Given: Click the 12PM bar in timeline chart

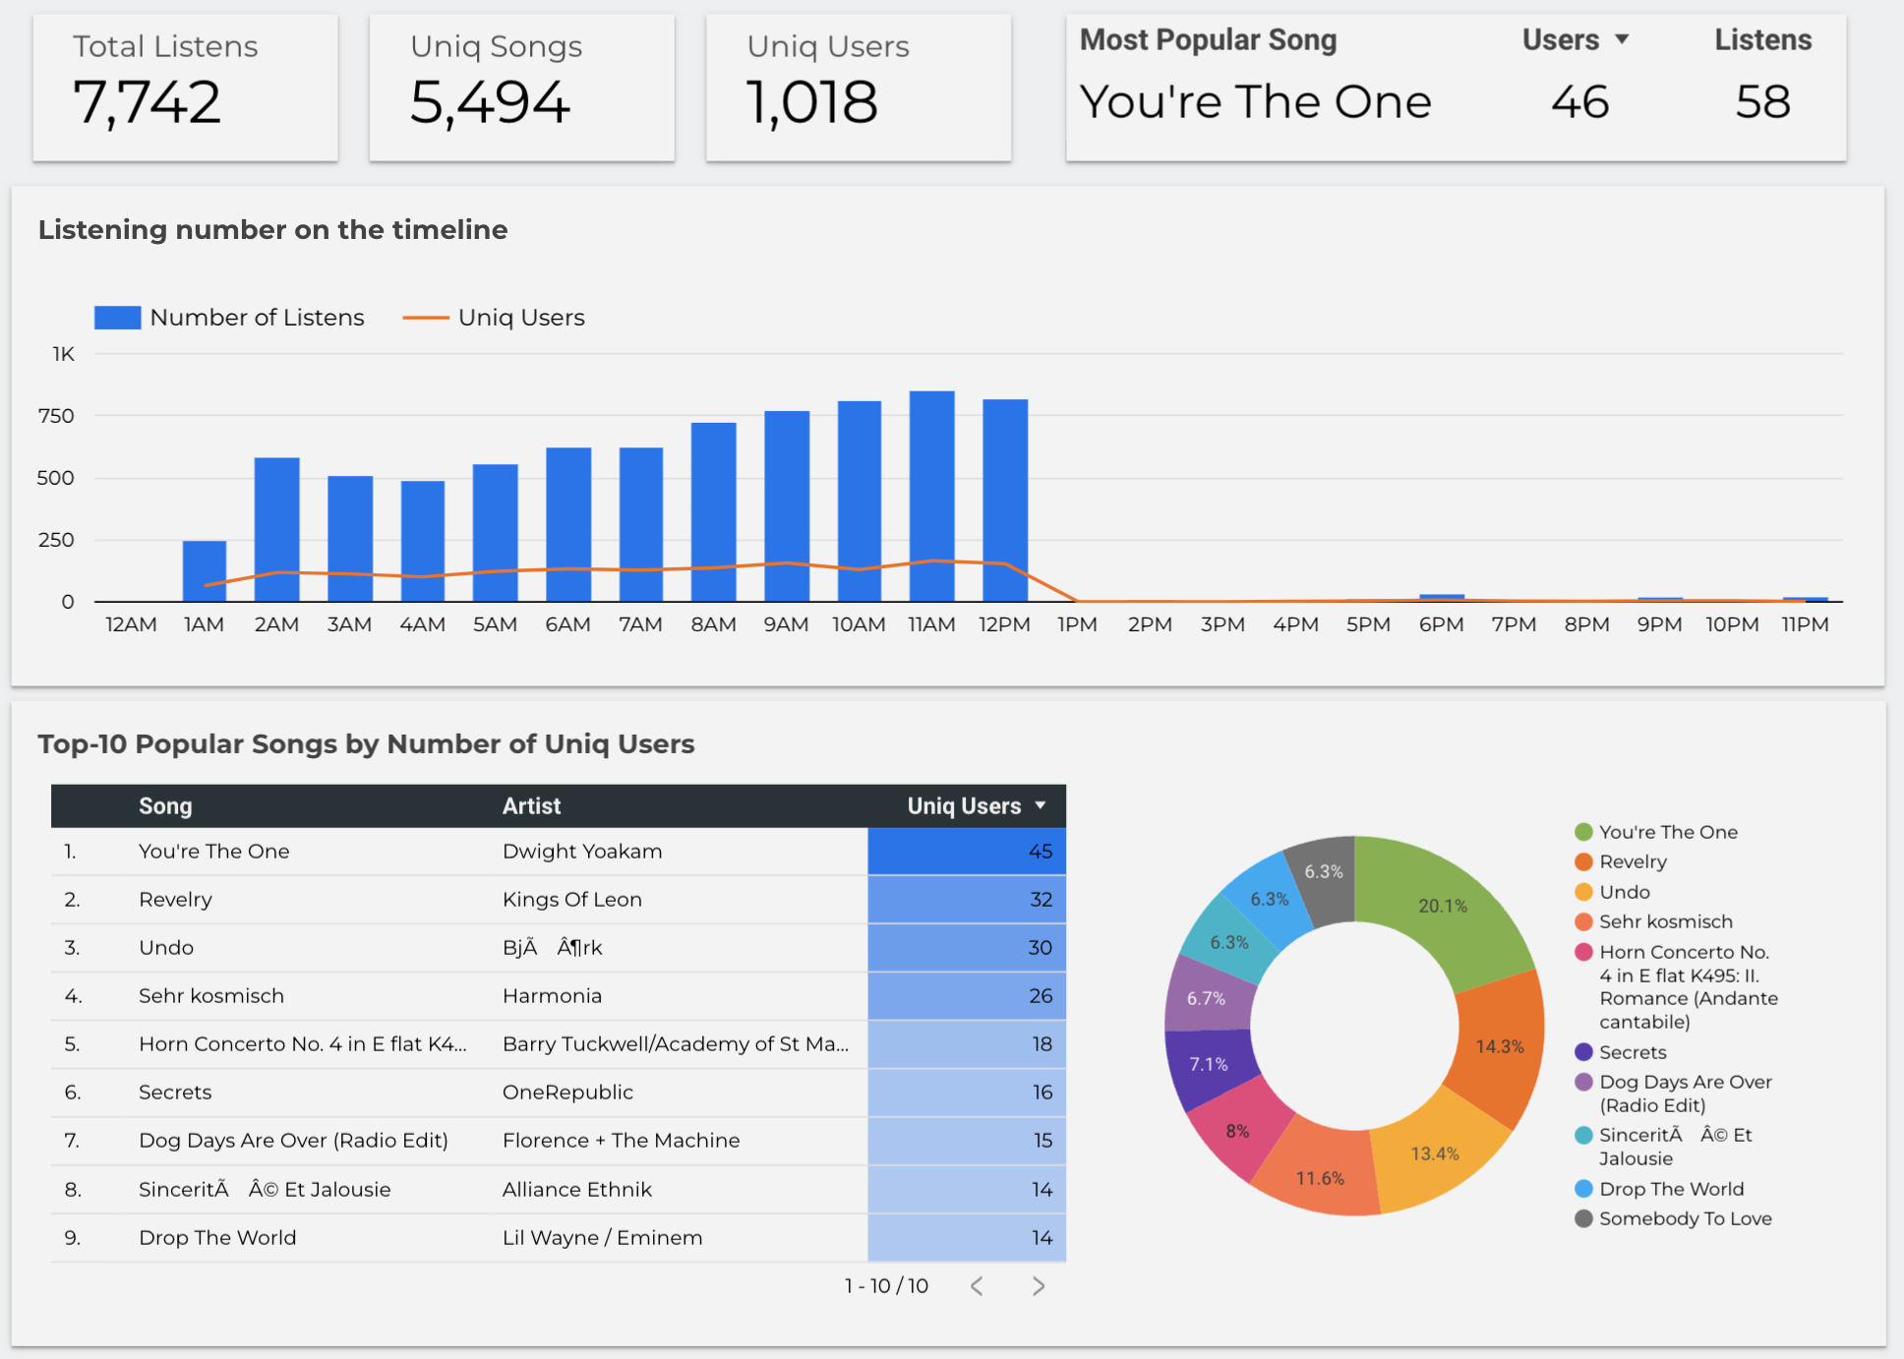Looking at the screenshot, I should 1005,501.
